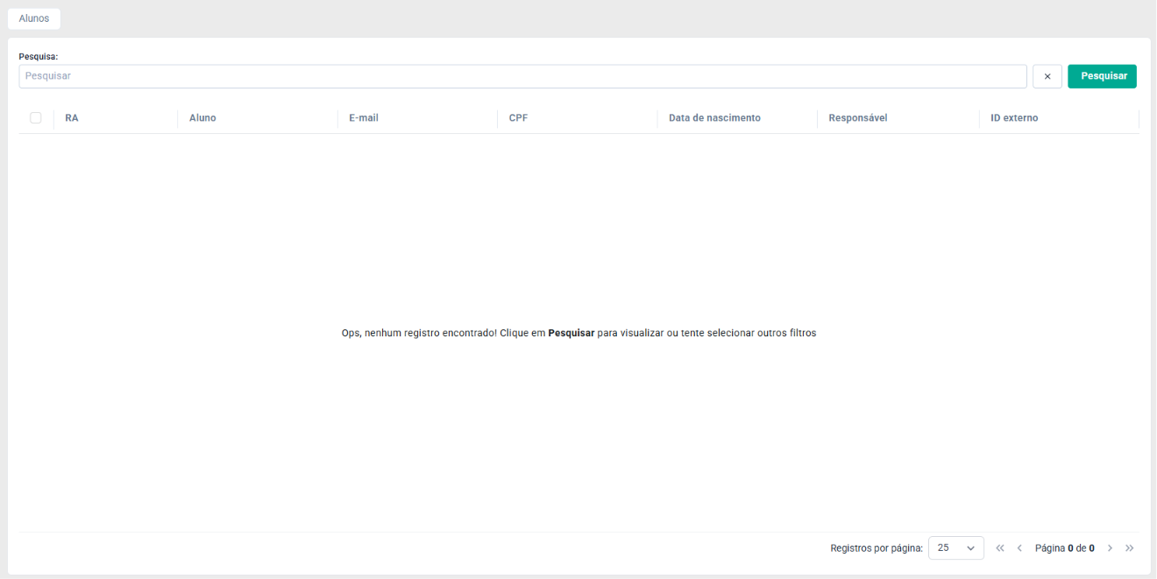Tick the select-all checkbox in table header
Viewport: 1157px width, 579px height.
[x=36, y=117]
